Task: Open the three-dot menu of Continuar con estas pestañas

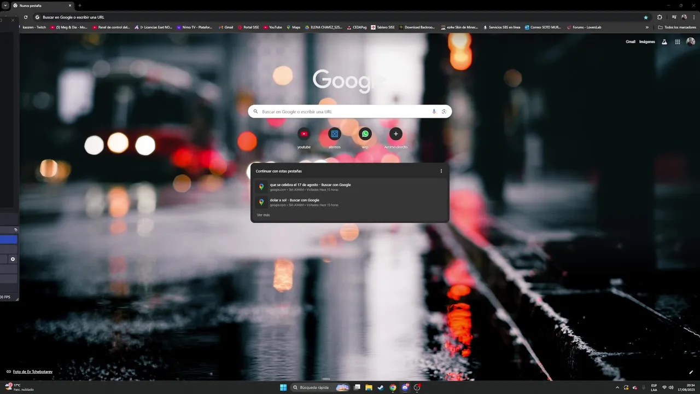Action: tap(441, 171)
